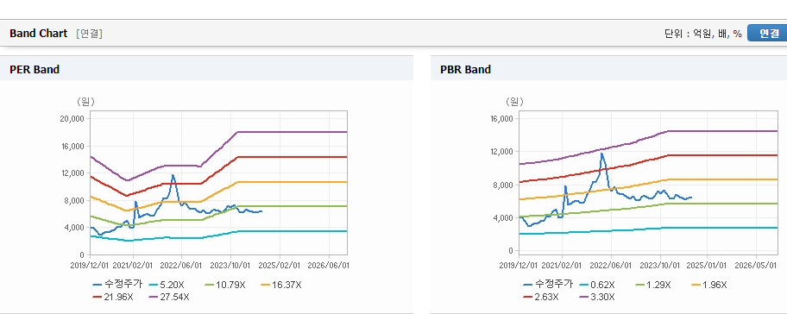Toggle the 0.62X legend series
Viewport: 787px width, 314px height.
coord(596,285)
